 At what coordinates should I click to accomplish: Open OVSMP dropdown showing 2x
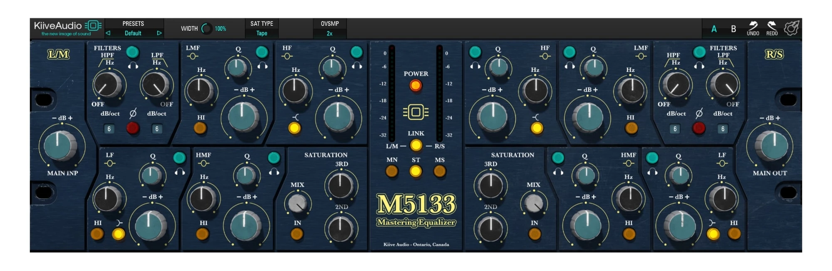pos(329,33)
